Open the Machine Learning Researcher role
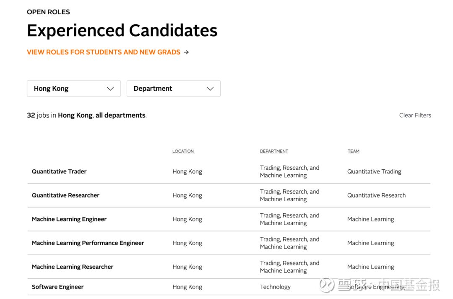This screenshot has height=299, width=453. coord(73,267)
